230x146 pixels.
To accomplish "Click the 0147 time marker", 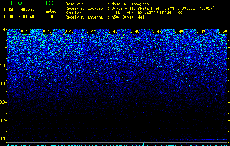I will point(157,31).
